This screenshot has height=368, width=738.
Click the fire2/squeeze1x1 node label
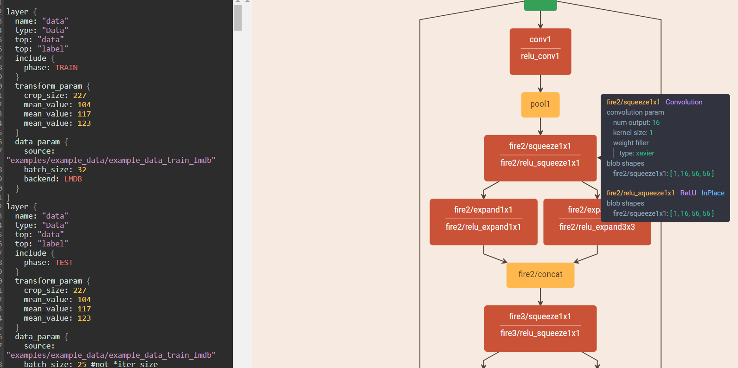tap(540, 146)
